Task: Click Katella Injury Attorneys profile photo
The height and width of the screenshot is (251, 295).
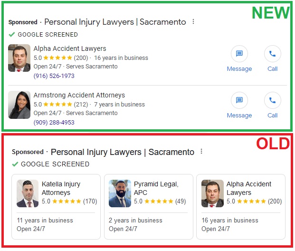Action: coord(28,193)
